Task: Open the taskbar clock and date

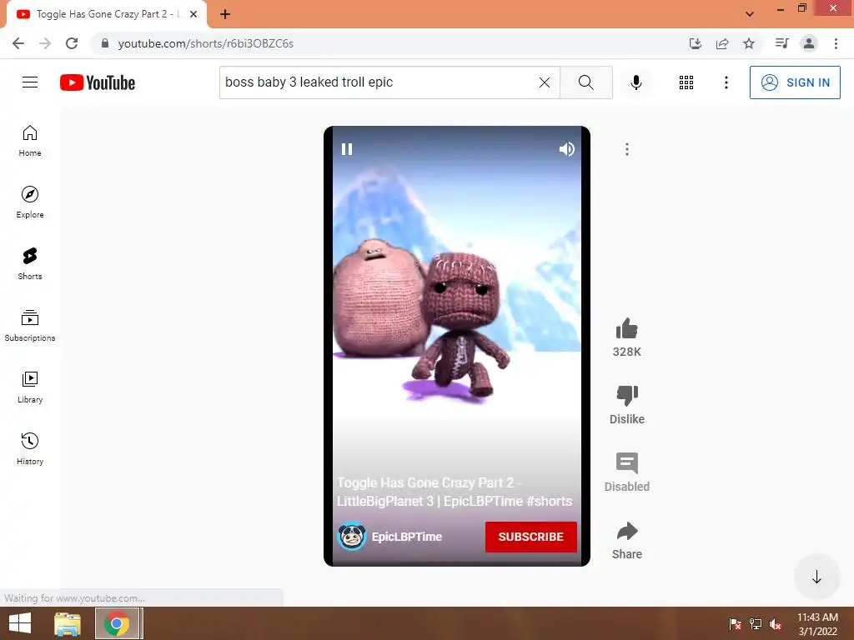Action: 817,623
